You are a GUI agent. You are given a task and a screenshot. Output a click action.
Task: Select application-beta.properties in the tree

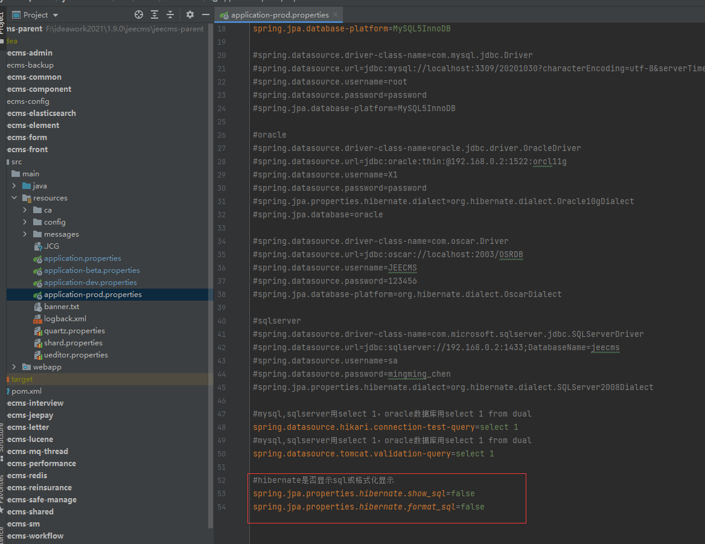(92, 270)
